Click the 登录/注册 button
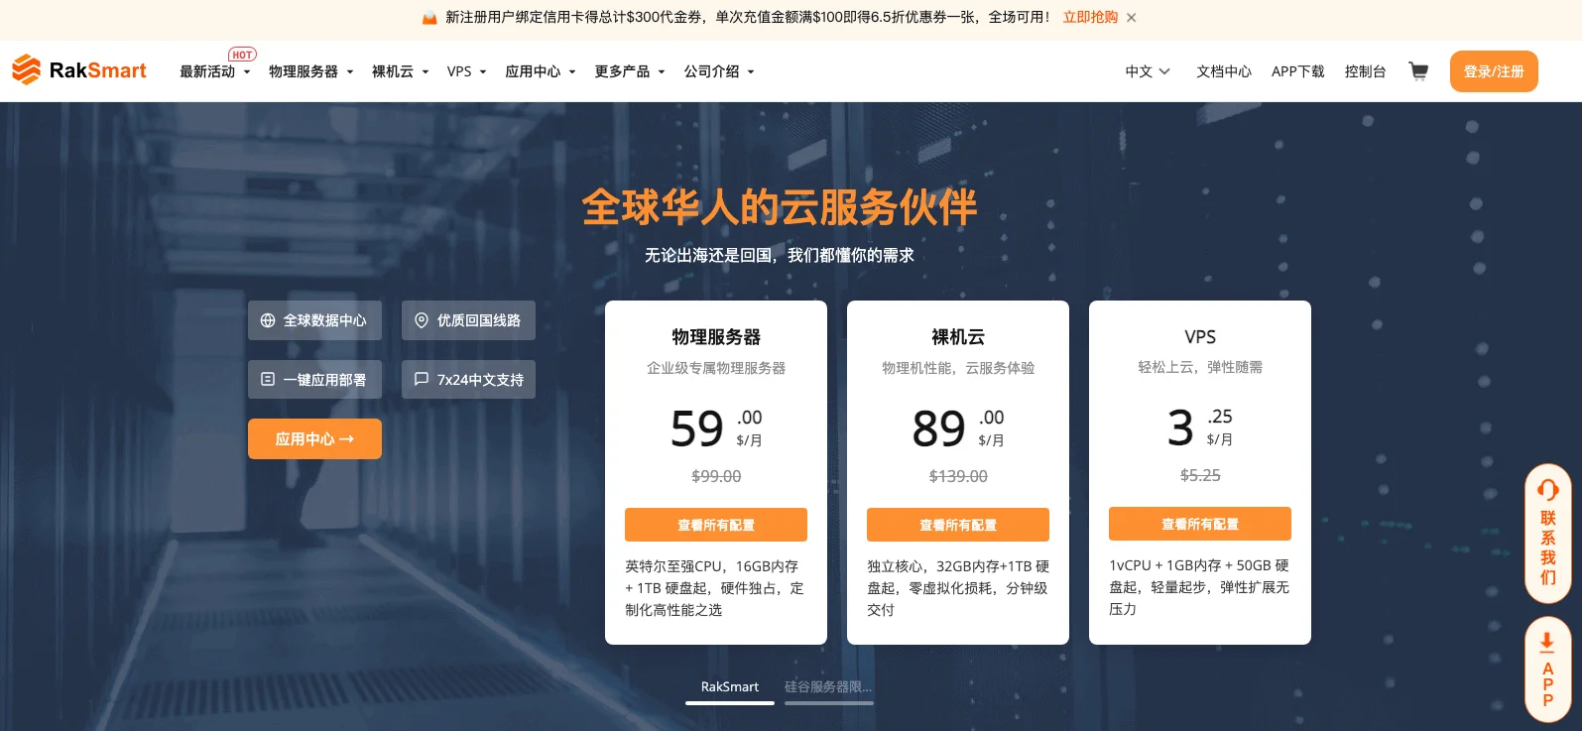This screenshot has height=731, width=1582. [1494, 71]
